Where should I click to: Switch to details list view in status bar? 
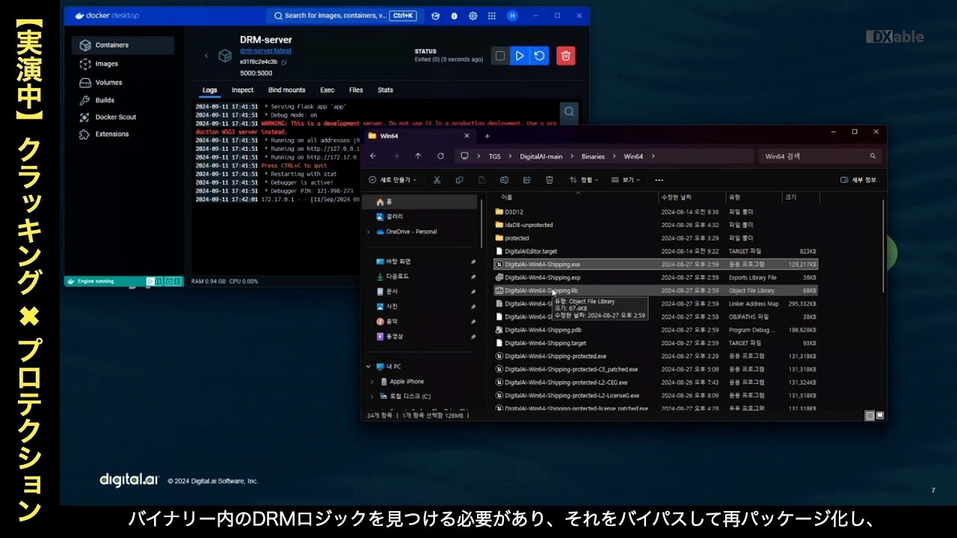(870, 415)
